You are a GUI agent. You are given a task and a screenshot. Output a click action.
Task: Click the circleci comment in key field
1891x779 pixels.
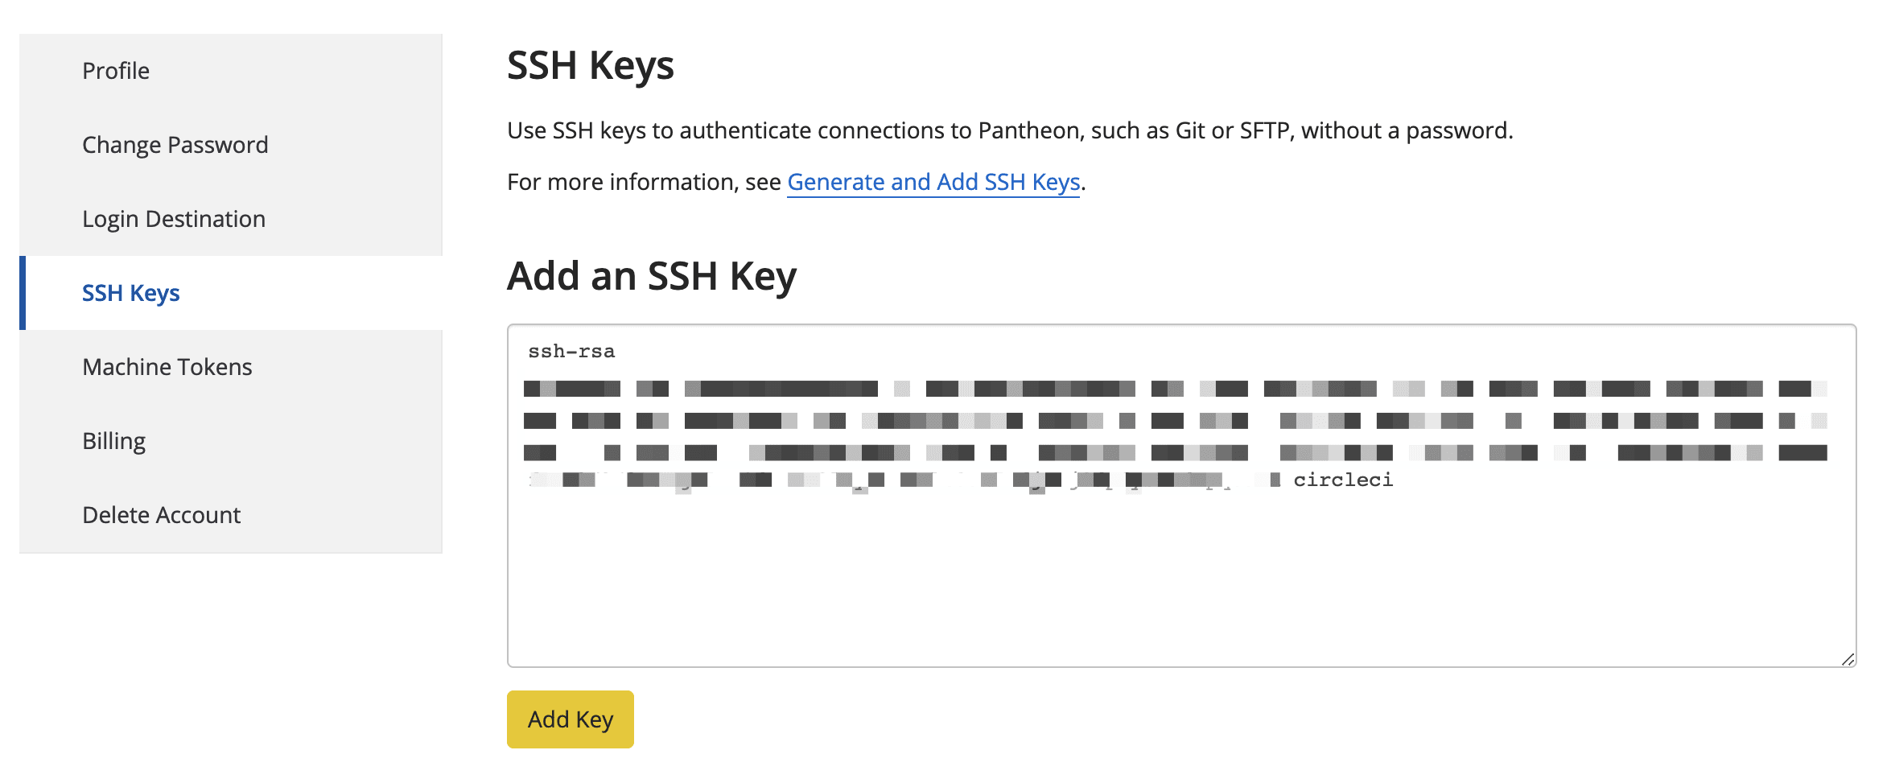pyautogui.click(x=1342, y=480)
